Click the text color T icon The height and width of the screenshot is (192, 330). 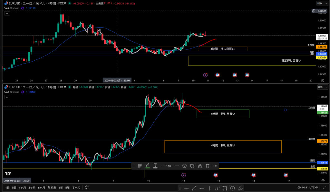tap(155, 166)
